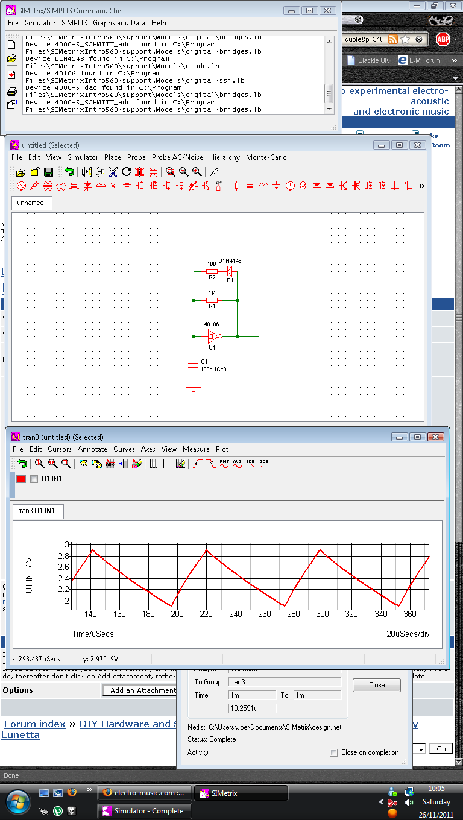
Task: Click the AVG measurement icon in graph toolbar
Action: (237, 464)
